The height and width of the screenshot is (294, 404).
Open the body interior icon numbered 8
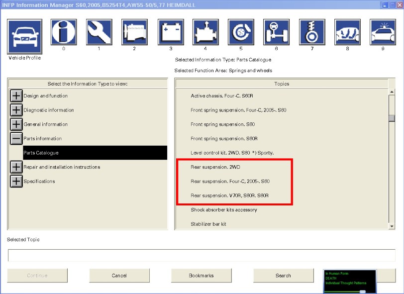click(x=347, y=32)
